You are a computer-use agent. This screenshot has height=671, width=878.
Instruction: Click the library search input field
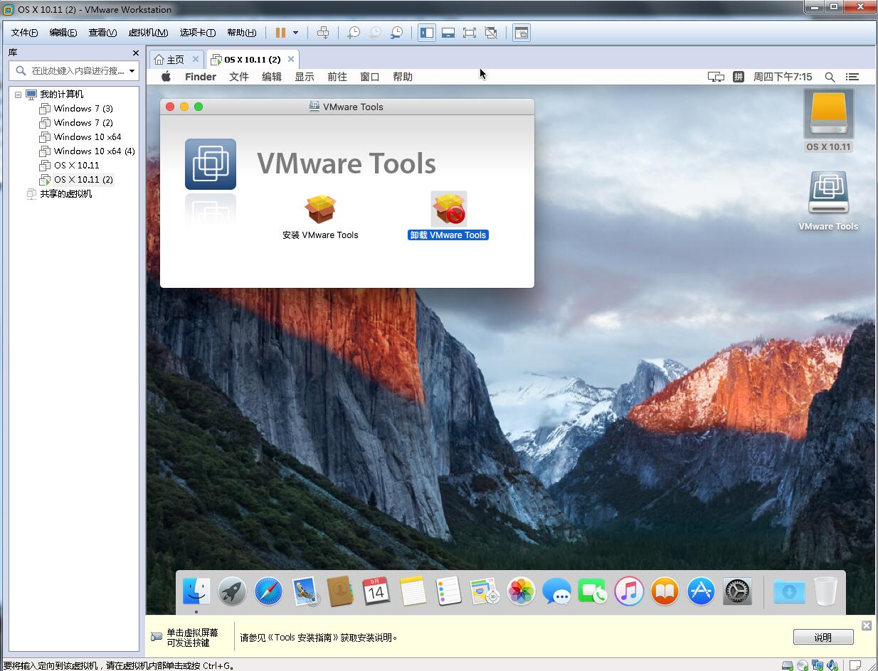point(73,71)
